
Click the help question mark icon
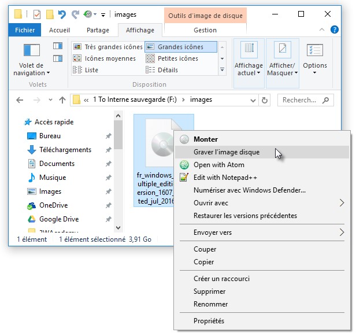point(335,29)
